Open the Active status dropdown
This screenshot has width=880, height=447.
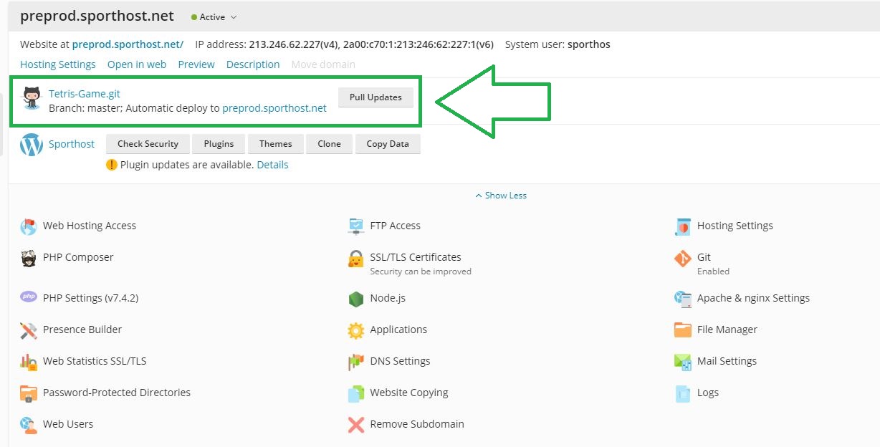click(x=214, y=17)
